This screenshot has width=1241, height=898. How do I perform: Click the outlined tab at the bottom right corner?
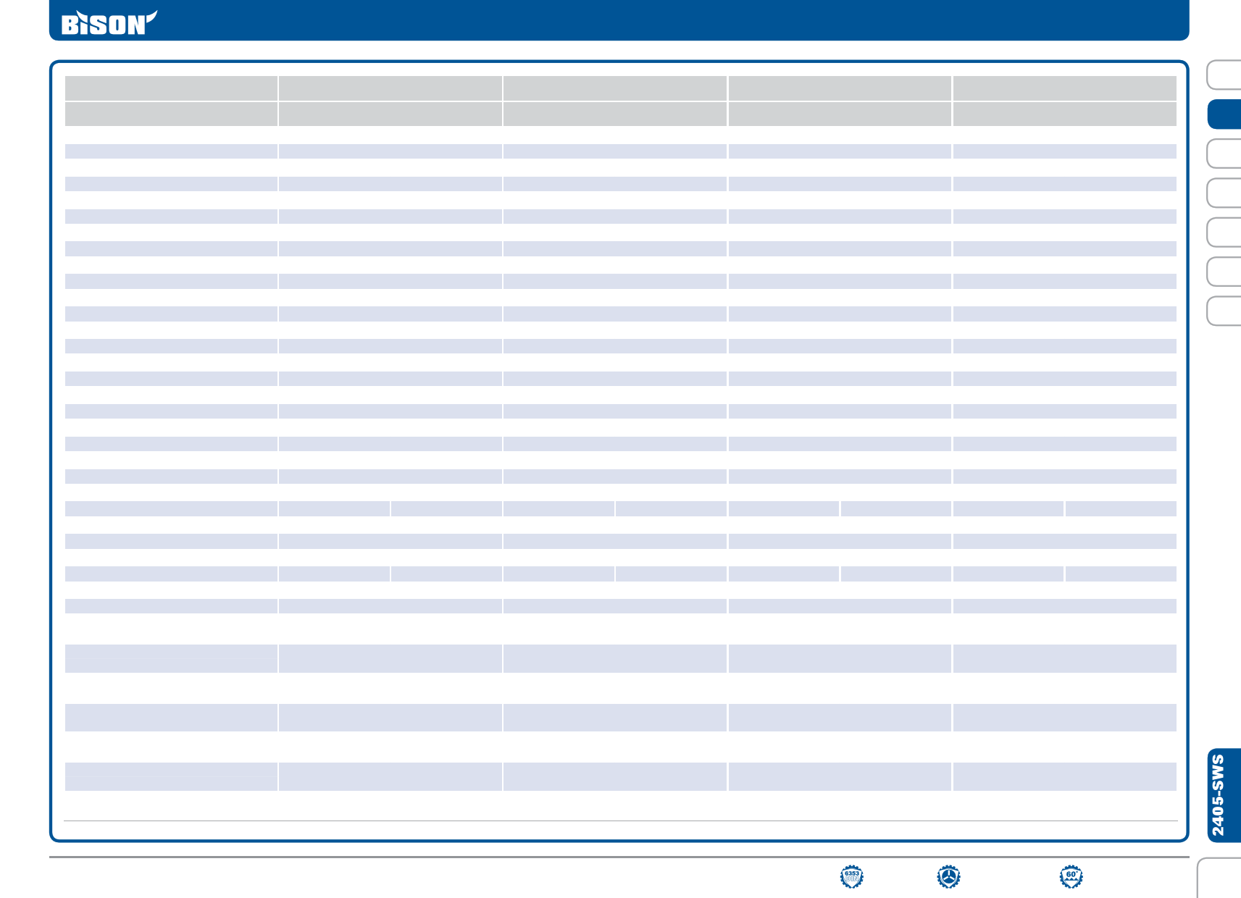(x=1220, y=878)
